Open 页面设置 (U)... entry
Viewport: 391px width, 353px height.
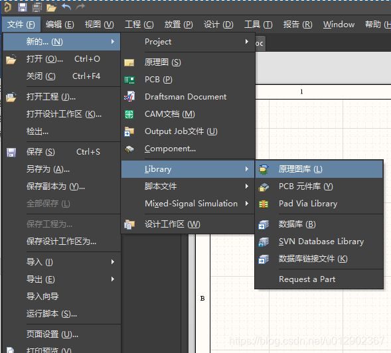(62, 334)
